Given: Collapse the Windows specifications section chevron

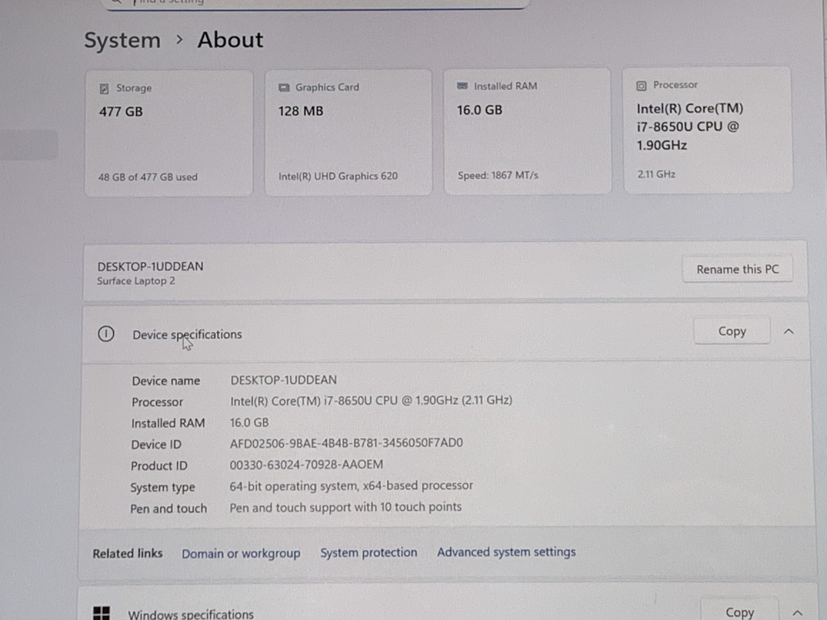Looking at the screenshot, I should tap(798, 613).
